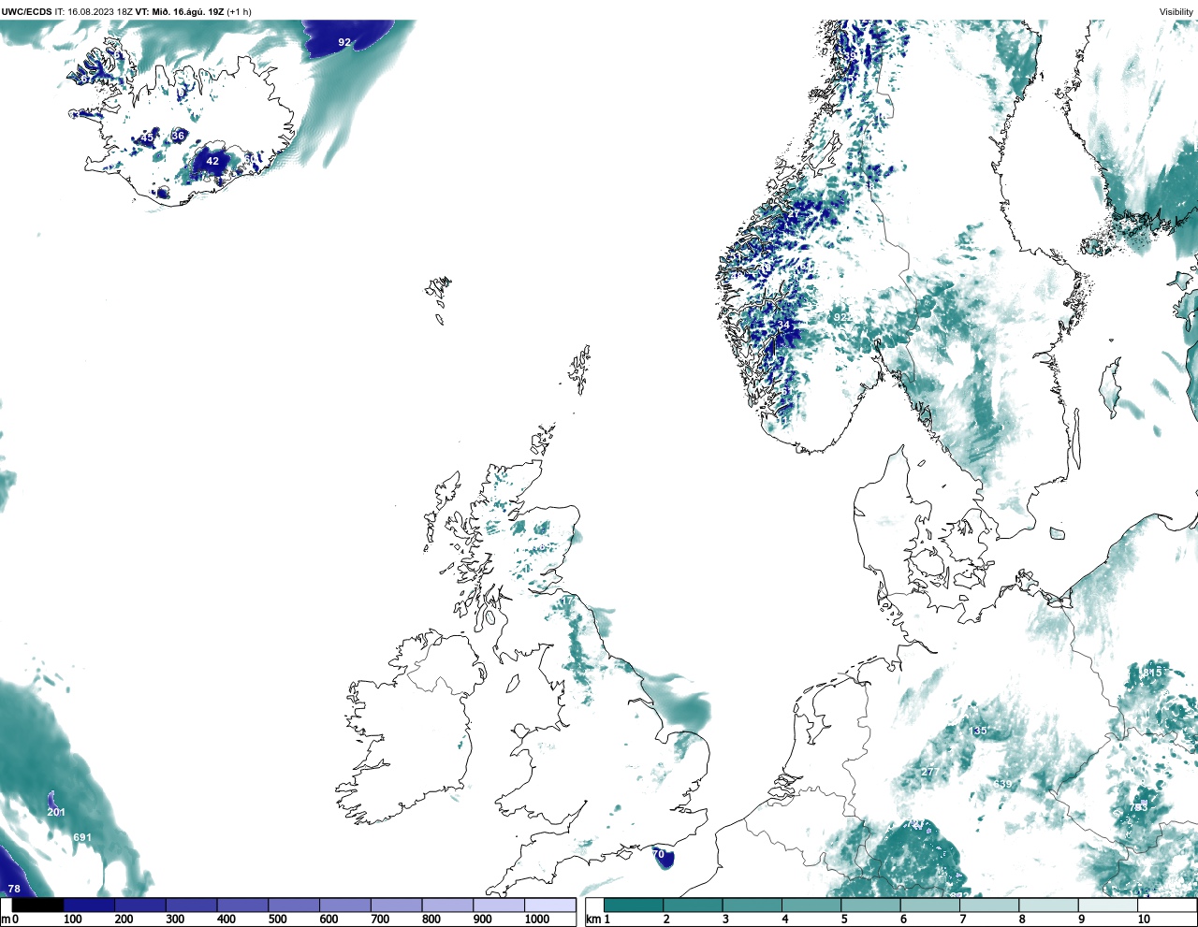Image resolution: width=1198 pixels, height=927 pixels.
Task: Click the "5" tick label on the km legend
Action: [844, 920]
